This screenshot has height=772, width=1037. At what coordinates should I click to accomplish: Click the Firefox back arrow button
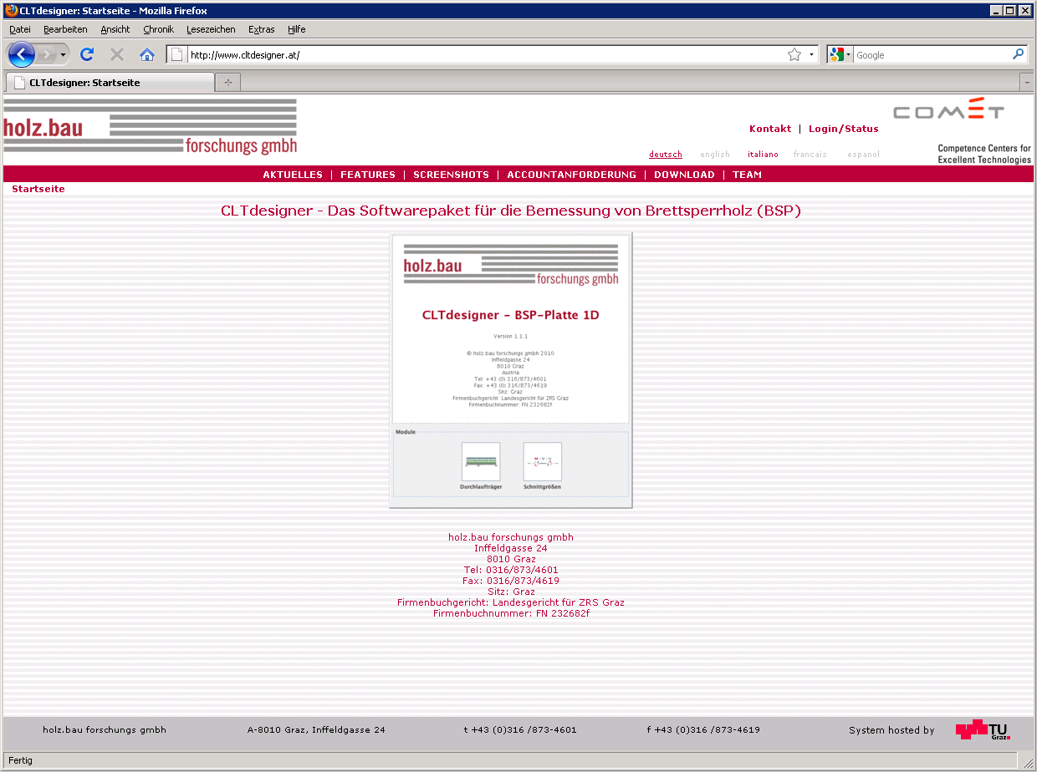[x=21, y=55]
